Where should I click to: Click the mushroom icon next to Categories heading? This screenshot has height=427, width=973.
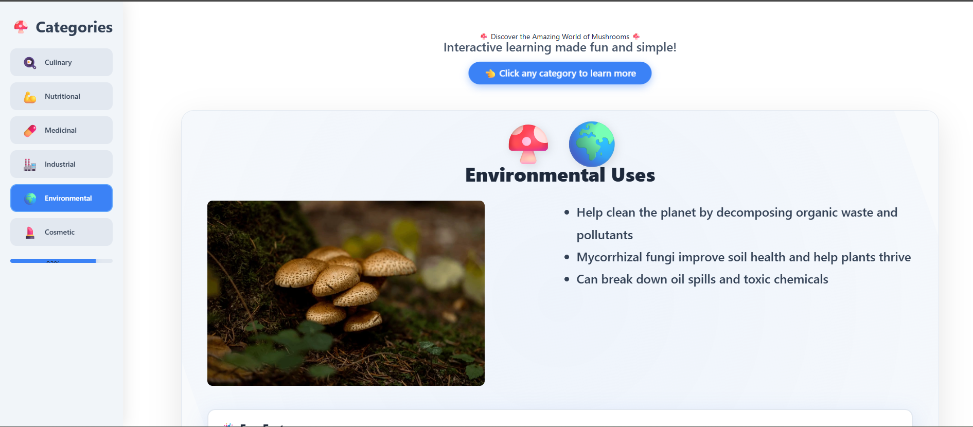pyautogui.click(x=21, y=27)
